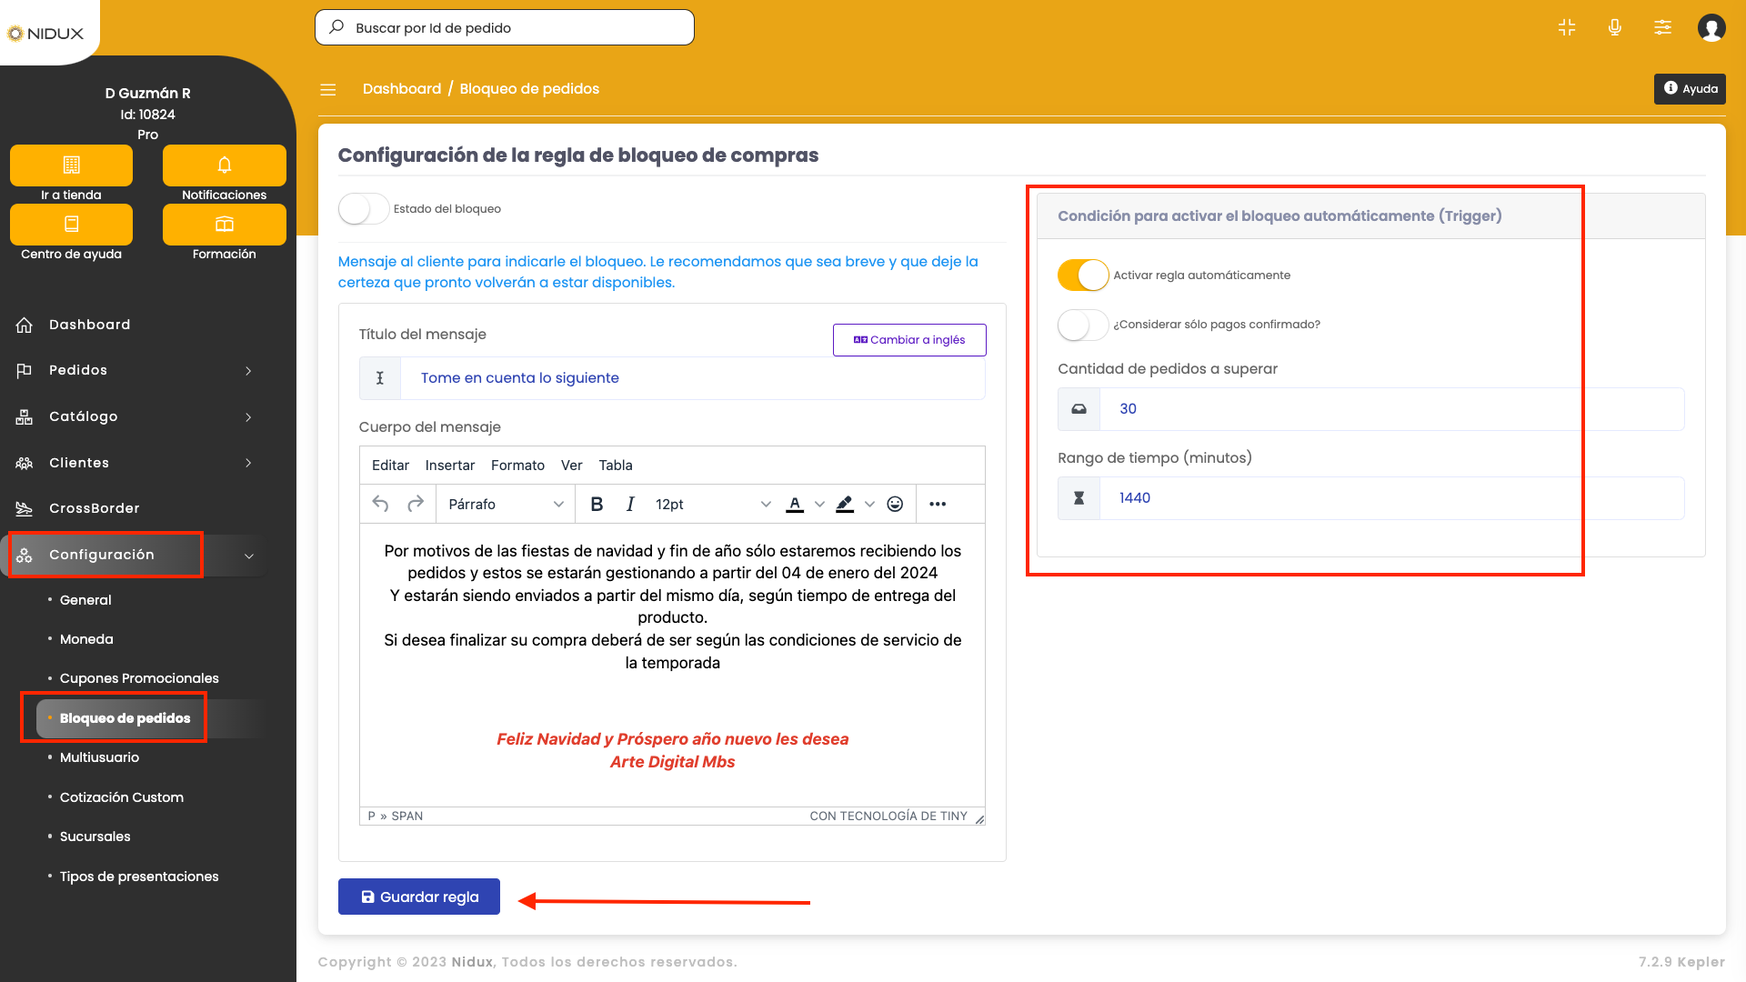Screen dimensions: 1746x982
Task: Click the Buscar por Id de pedido field
Action: [x=505, y=27]
